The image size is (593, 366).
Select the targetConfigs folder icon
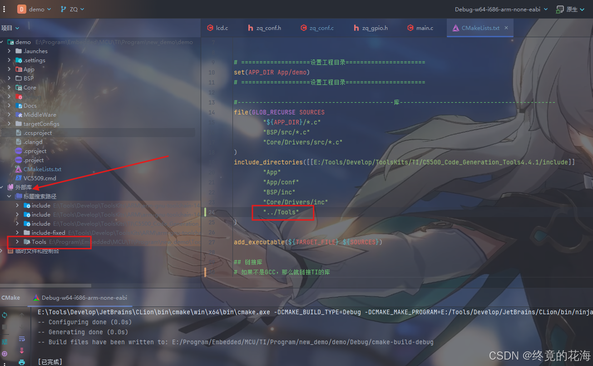[19, 124]
